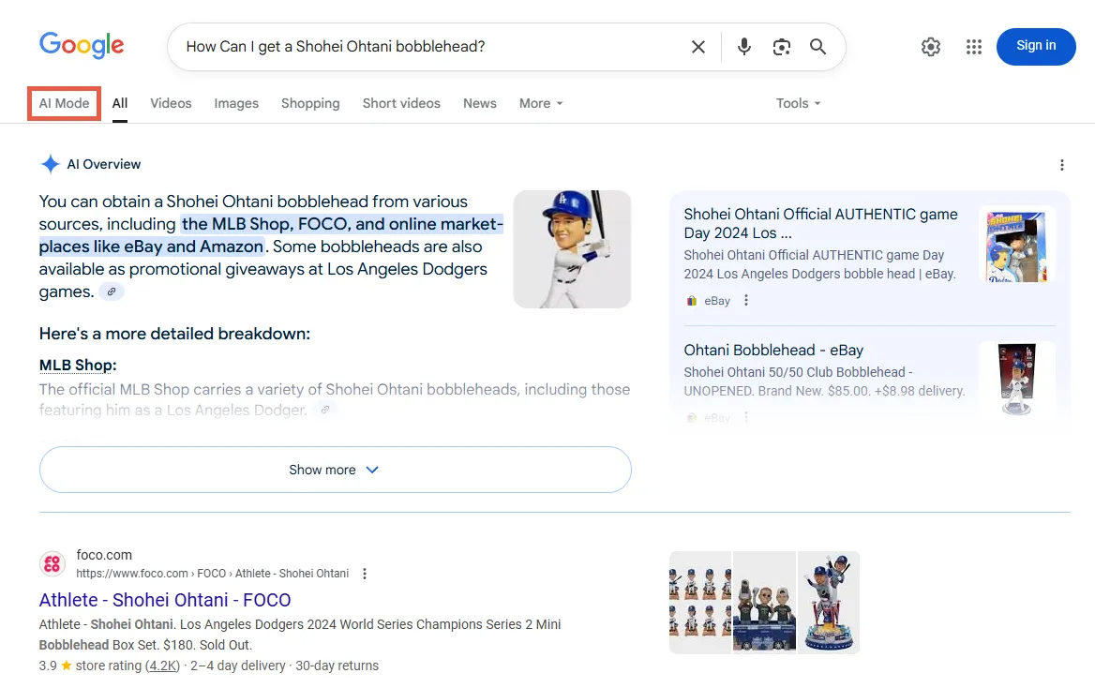
Task: Click the Ohtani bobblehead image in AI Overview
Action: 572,249
